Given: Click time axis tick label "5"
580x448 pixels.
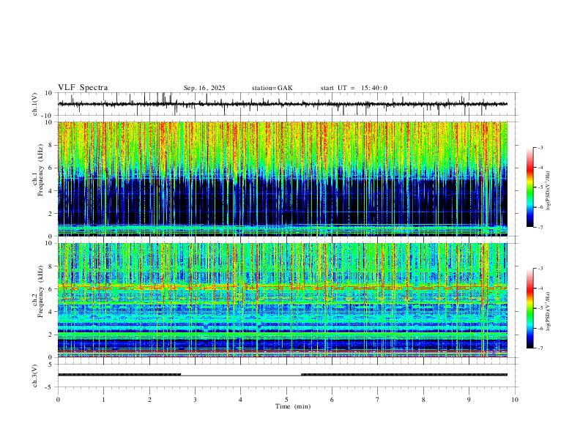Looking at the screenshot, I should (x=286, y=400).
